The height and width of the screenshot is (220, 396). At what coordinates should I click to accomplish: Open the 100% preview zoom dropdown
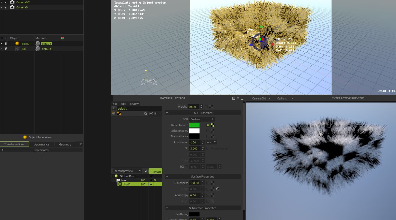pos(155,113)
